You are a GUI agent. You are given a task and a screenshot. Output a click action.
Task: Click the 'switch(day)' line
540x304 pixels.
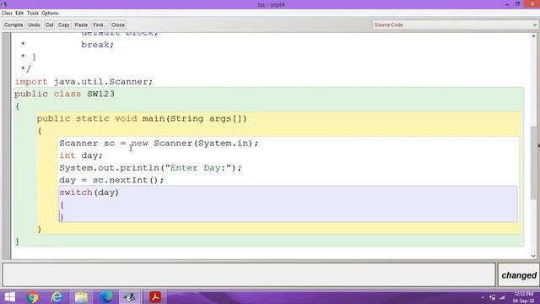89,193
